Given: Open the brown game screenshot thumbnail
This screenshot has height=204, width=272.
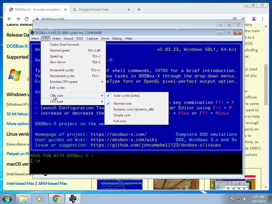Looking at the screenshot, I should [176, 184].
